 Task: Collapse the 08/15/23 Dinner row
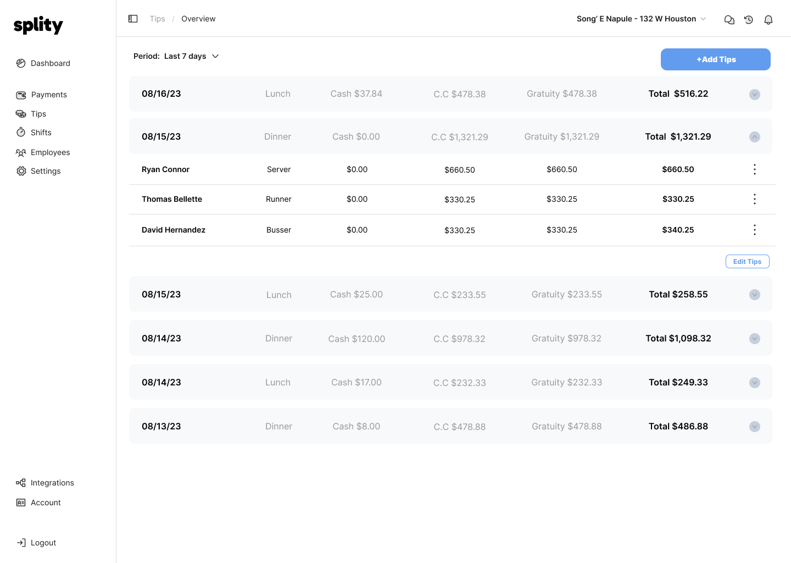(x=755, y=137)
